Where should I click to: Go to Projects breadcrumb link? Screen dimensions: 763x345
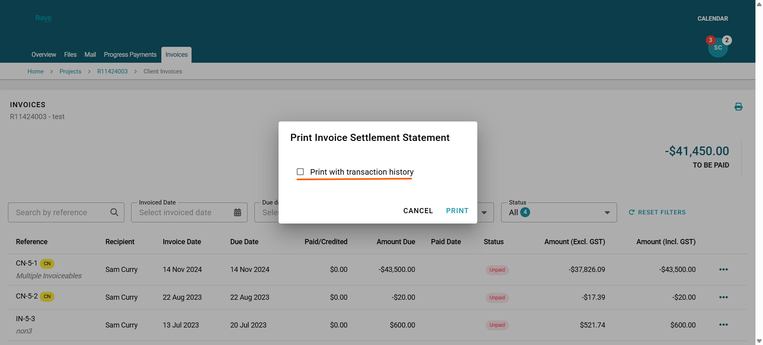click(x=70, y=71)
